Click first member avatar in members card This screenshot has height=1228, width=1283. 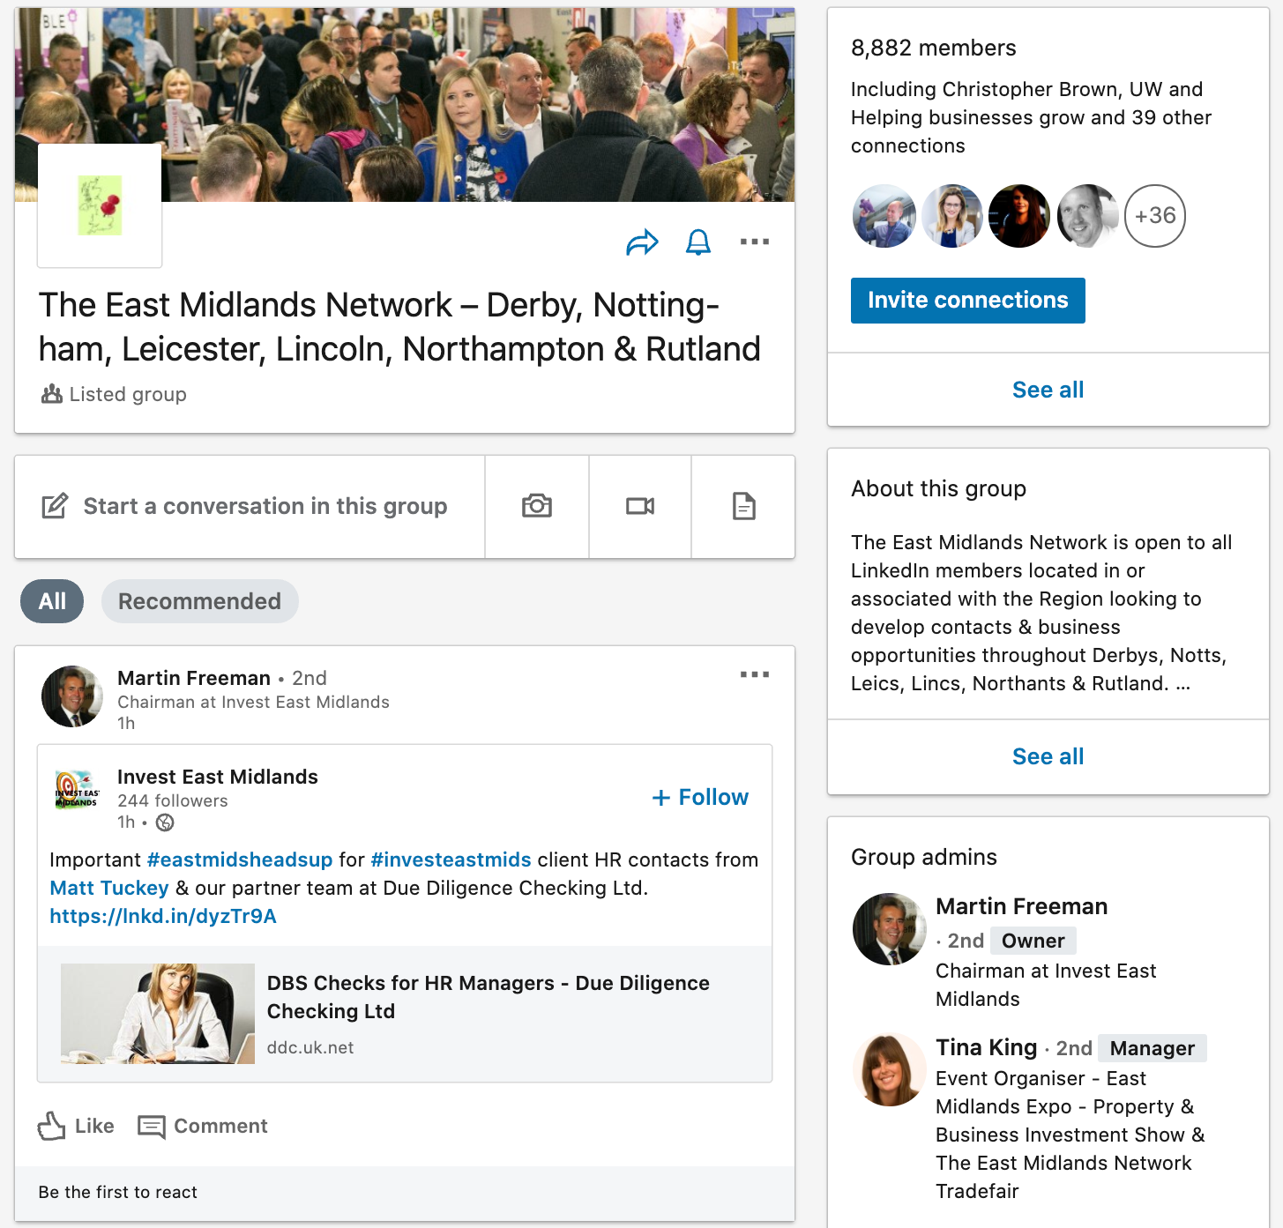coord(884,216)
